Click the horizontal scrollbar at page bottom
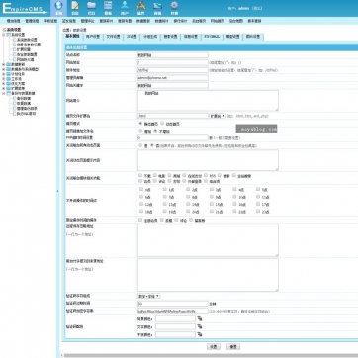Image resolution: width=358 pixels, height=358 pixels. (x=211, y=356)
